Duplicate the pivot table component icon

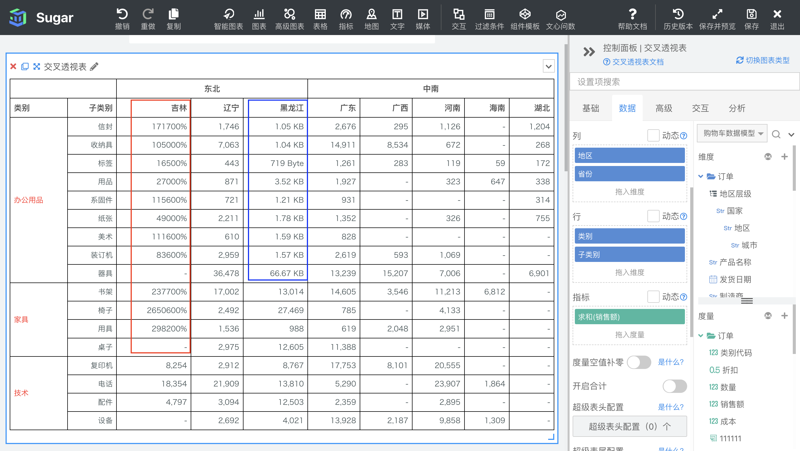click(x=25, y=66)
